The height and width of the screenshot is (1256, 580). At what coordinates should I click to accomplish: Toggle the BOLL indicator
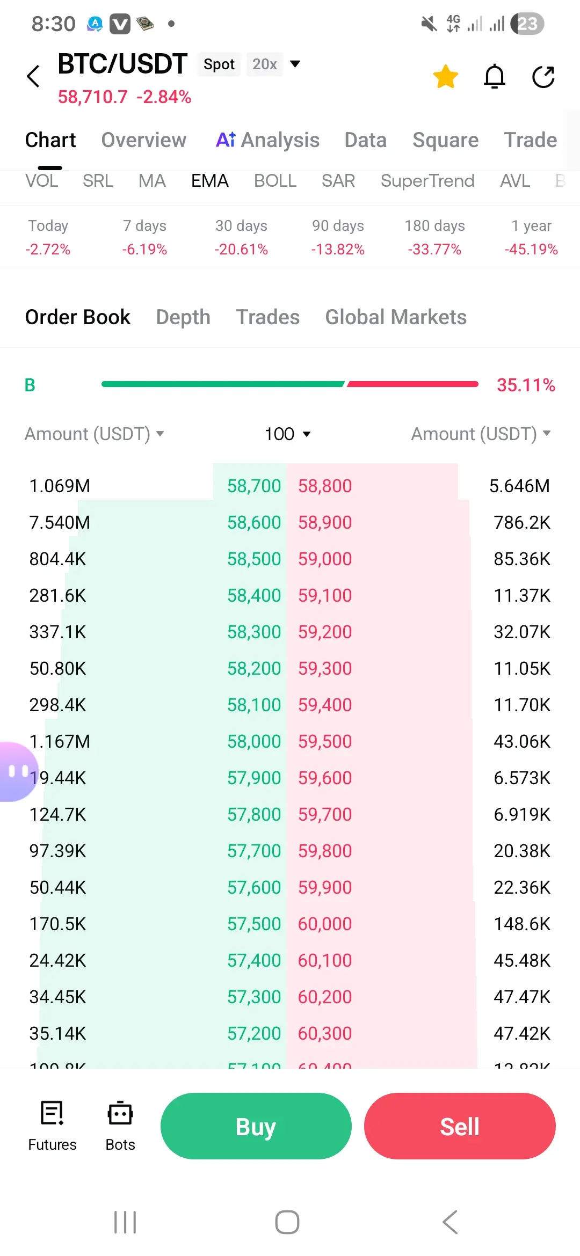pyautogui.click(x=275, y=181)
